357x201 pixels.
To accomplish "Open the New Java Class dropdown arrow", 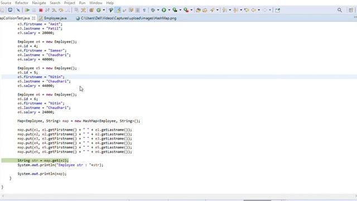I will pyautogui.click(x=104, y=10).
